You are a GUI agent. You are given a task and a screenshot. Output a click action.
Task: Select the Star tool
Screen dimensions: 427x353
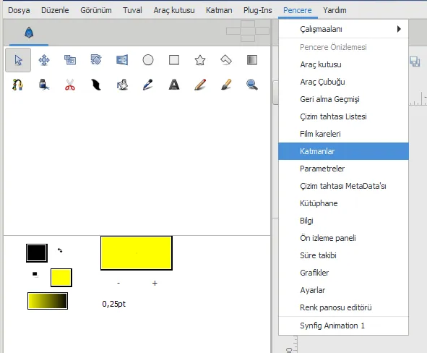(x=200, y=60)
